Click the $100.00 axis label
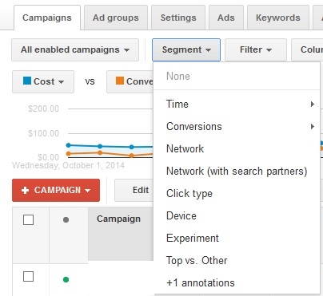This screenshot has height=296, width=323. pyautogui.click(x=43, y=133)
